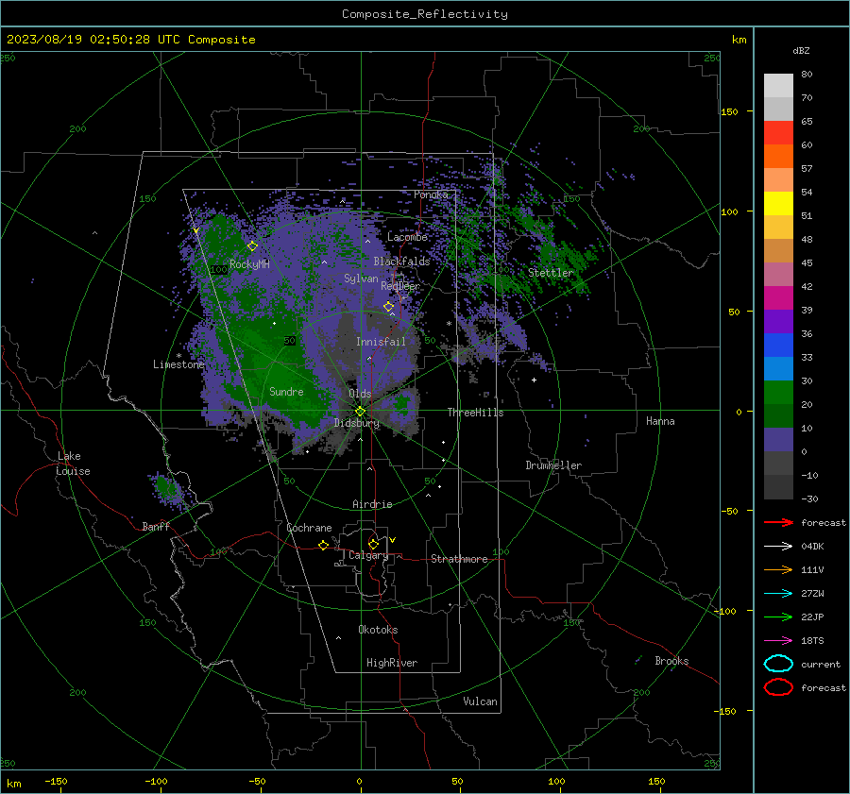Select the slate purple 10–0 dBZ swatch
850x794 pixels.
point(778,440)
